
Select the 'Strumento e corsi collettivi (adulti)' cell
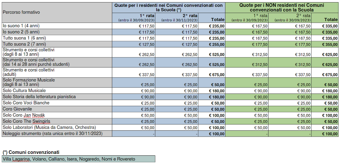[29, 72]
